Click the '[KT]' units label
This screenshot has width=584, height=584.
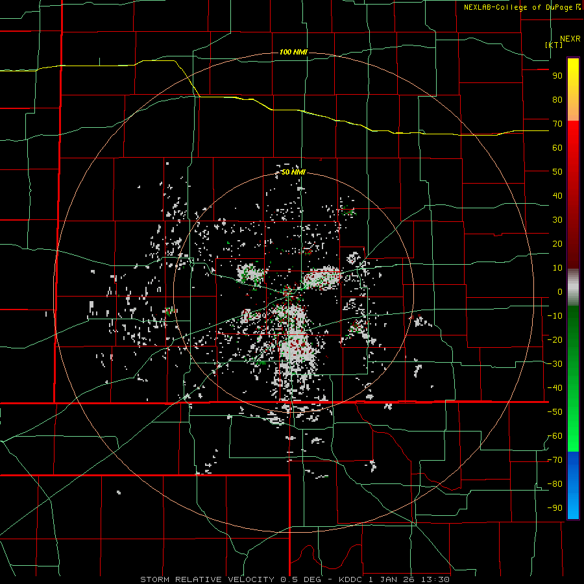pyautogui.click(x=554, y=45)
